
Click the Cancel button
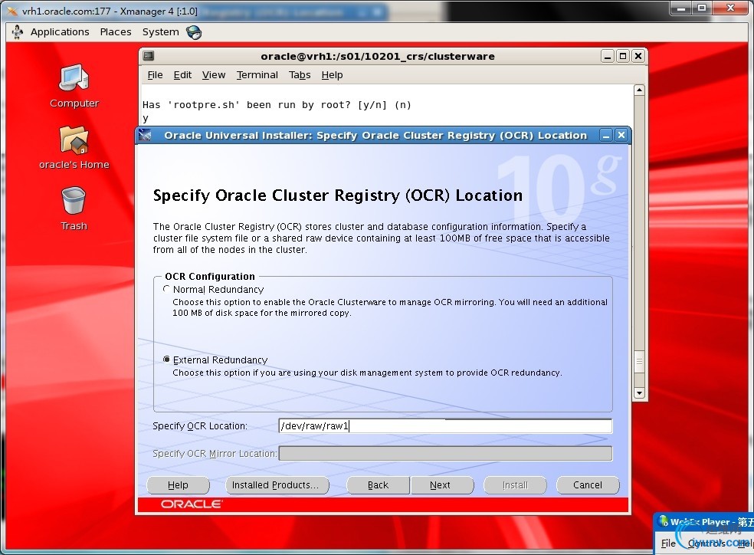(x=588, y=484)
